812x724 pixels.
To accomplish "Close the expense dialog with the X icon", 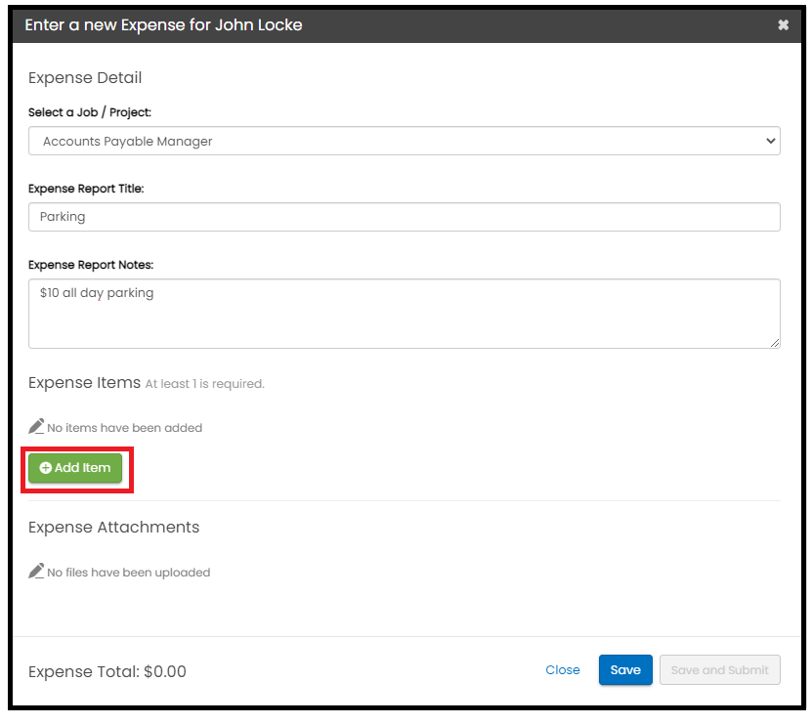I will click(783, 24).
